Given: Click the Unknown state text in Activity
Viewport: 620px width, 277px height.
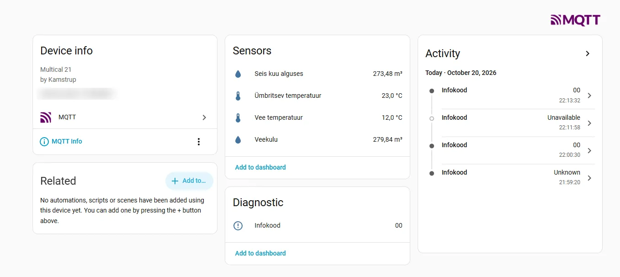Looking at the screenshot, I should pos(567,173).
